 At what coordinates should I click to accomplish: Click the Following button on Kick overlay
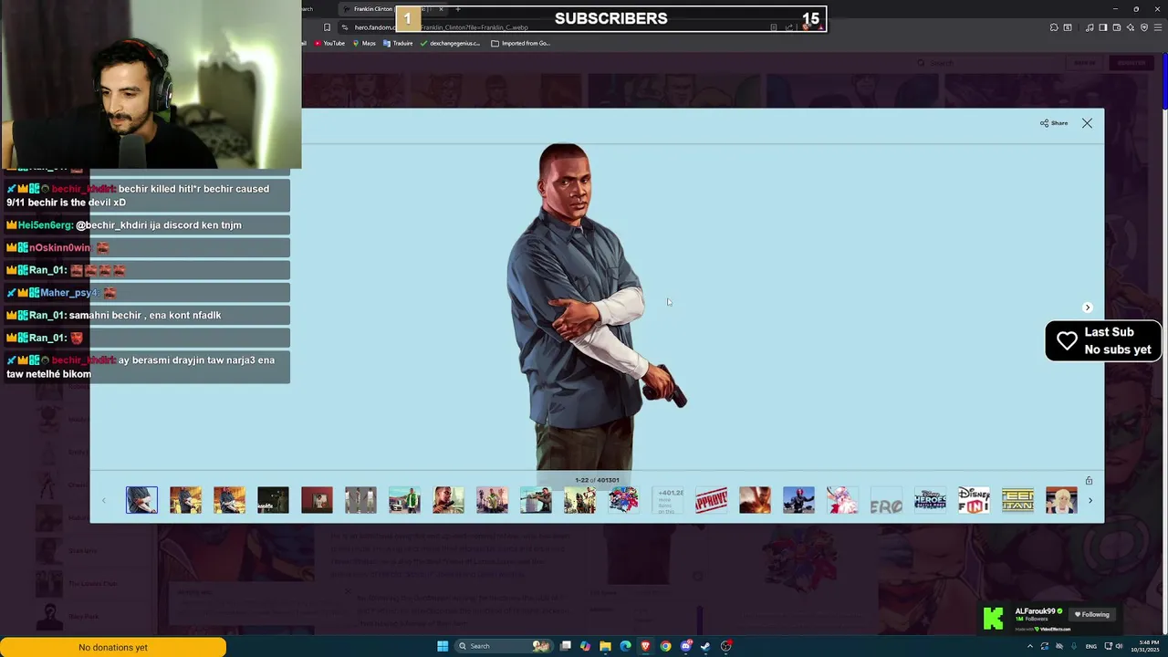pyautogui.click(x=1091, y=614)
